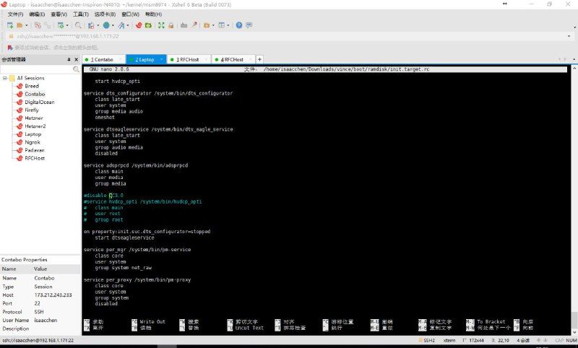Click the lock icon in the address bar
Screen dimensions: 578x348
click(x=11, y=36)
